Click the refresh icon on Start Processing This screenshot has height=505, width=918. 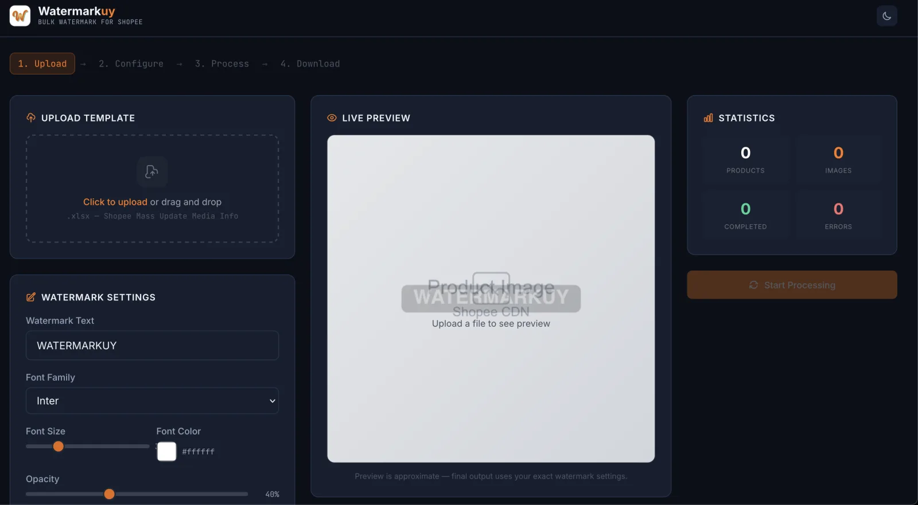[753, 285]
